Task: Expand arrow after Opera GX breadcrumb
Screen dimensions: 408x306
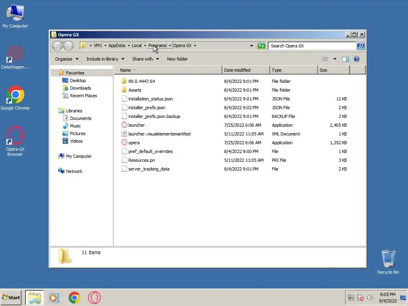Action: 195,45
